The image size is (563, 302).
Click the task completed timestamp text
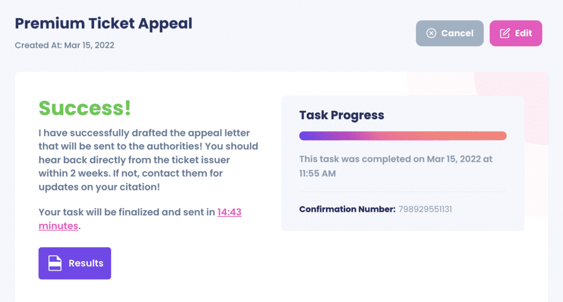pos(395,159)
